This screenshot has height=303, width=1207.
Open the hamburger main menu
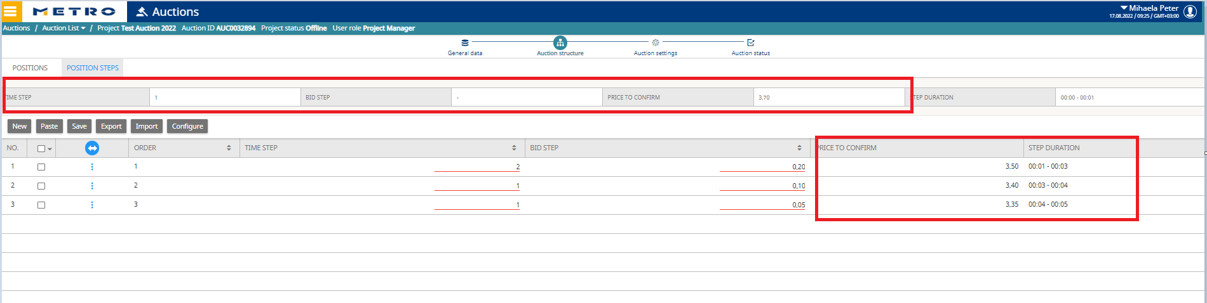pos(10,11)
